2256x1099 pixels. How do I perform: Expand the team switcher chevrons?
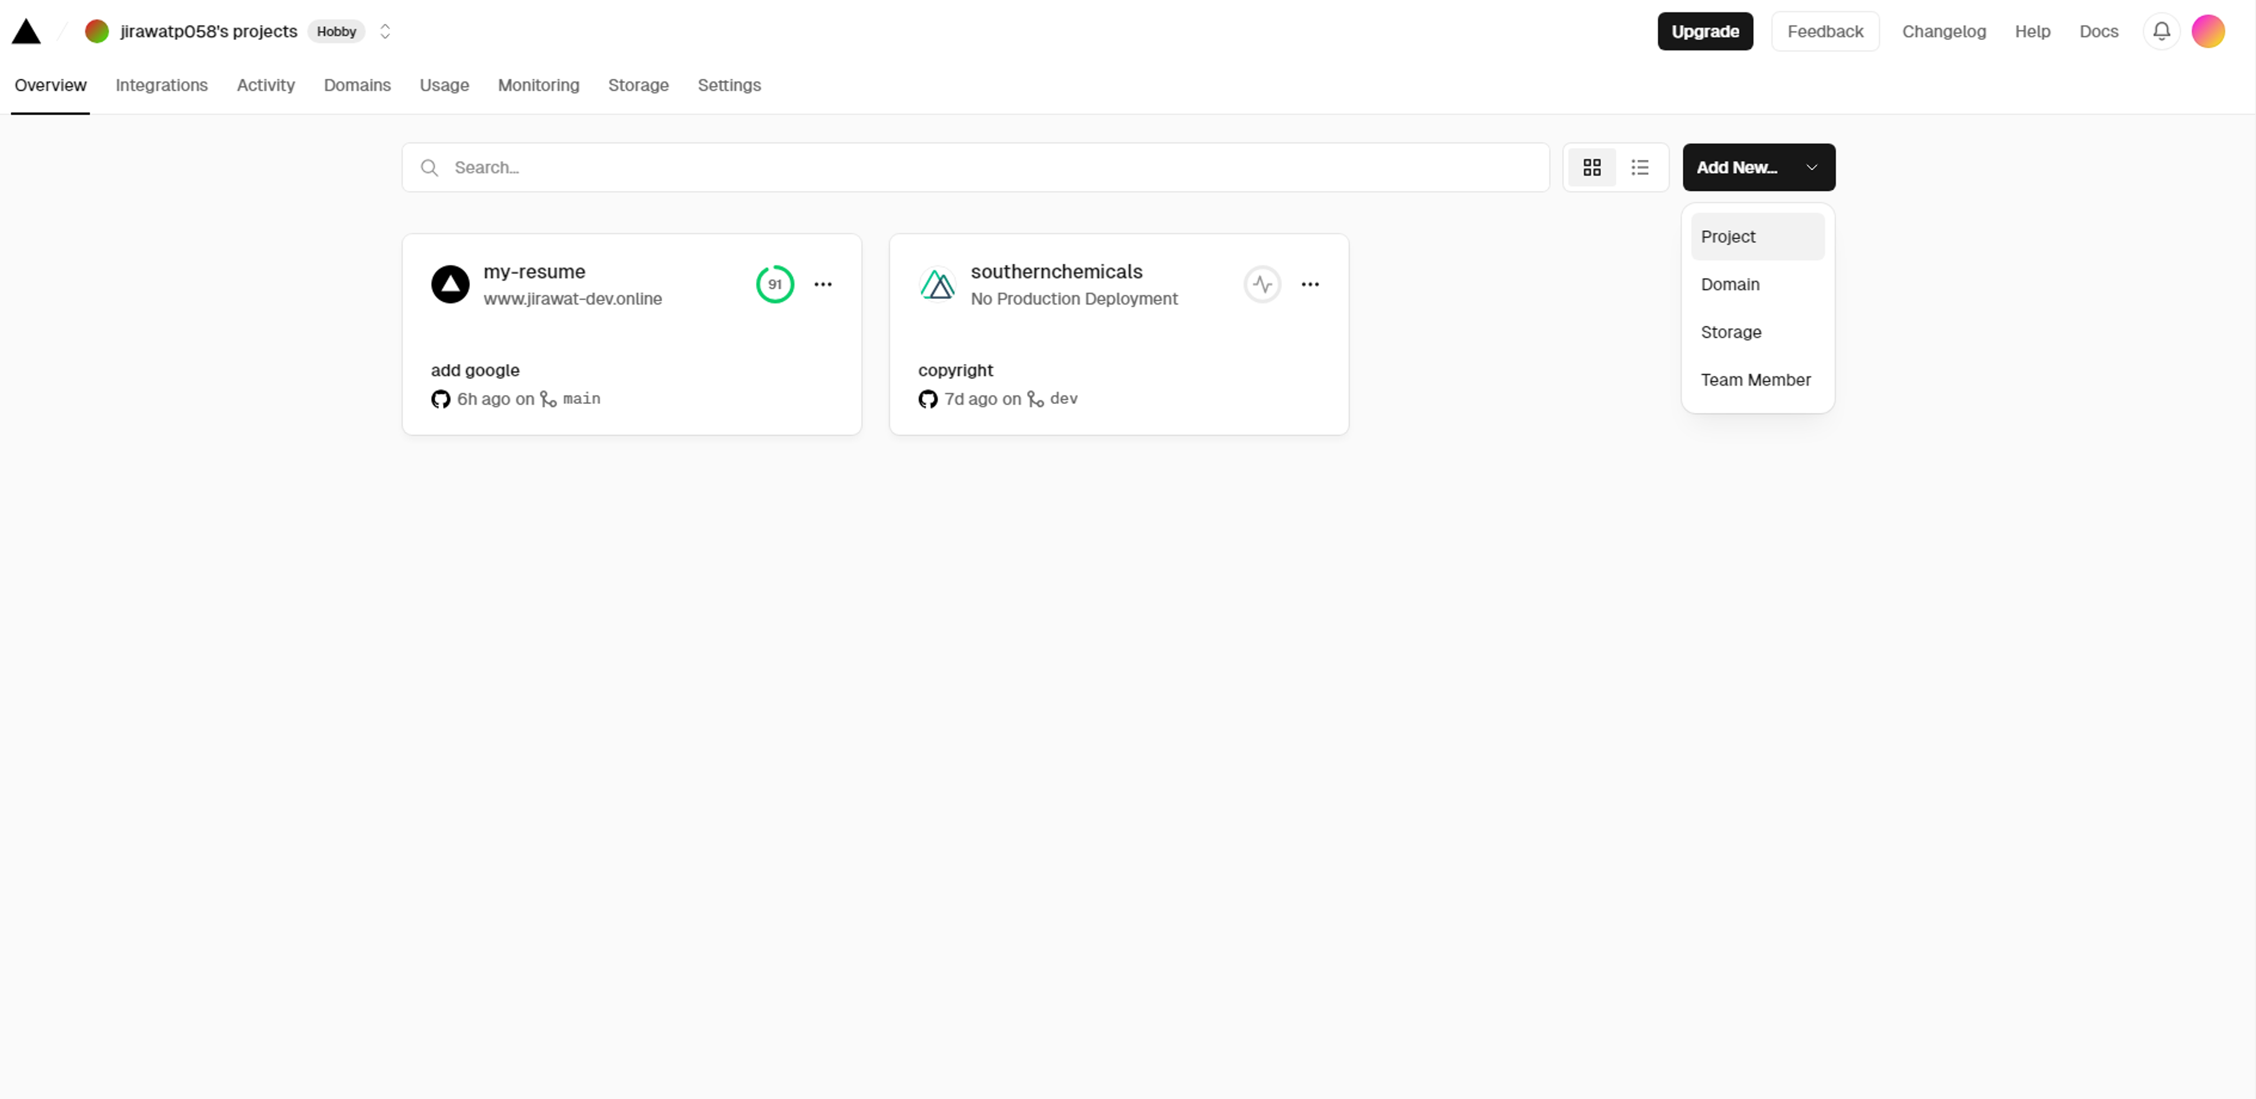384,32
